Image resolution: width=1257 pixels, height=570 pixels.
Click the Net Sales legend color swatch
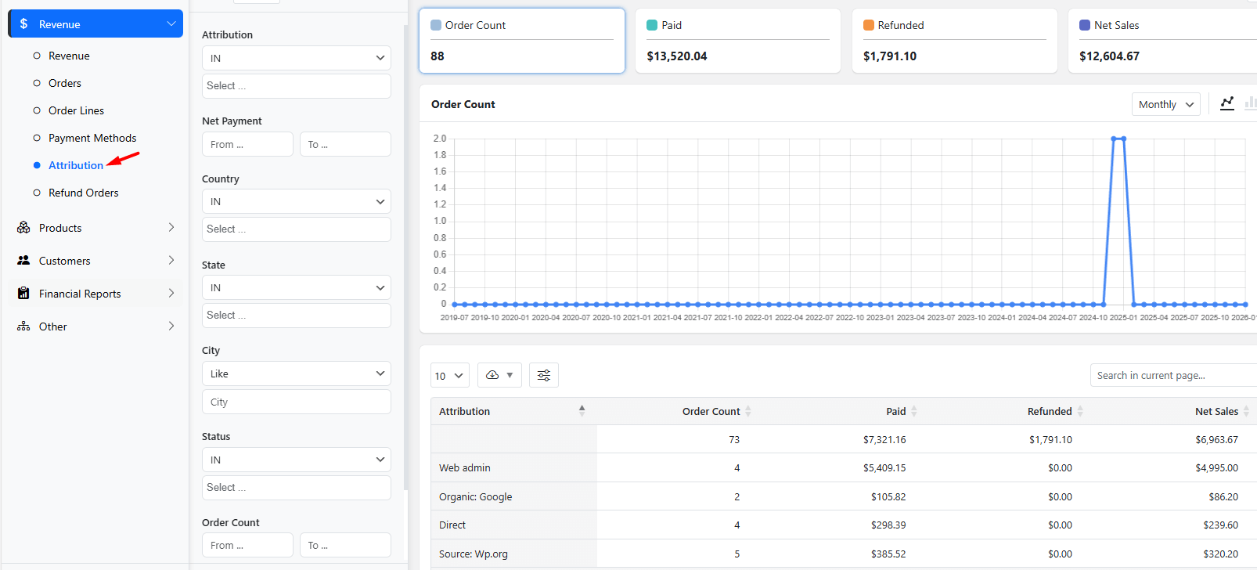tap(1084, 25)
